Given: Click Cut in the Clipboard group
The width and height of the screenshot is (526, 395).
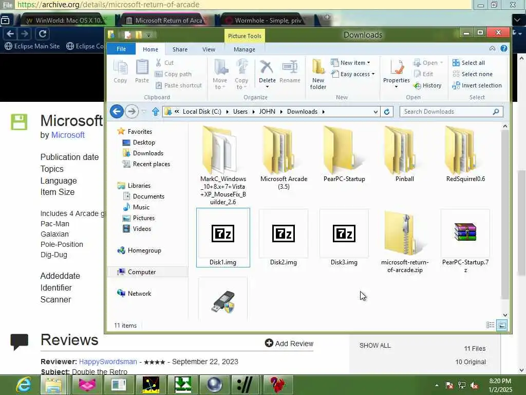Looking at the screenshot, I should coord(165,63).
